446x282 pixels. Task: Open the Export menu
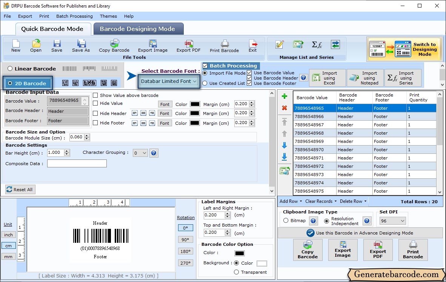click(x=25, y=16)
